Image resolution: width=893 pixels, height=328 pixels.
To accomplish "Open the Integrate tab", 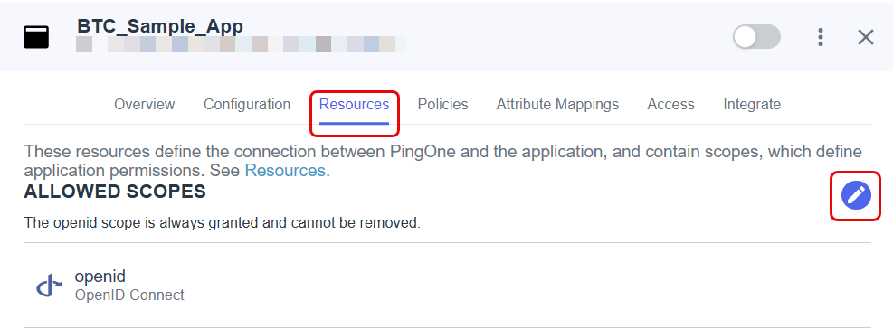I will 752,105.
